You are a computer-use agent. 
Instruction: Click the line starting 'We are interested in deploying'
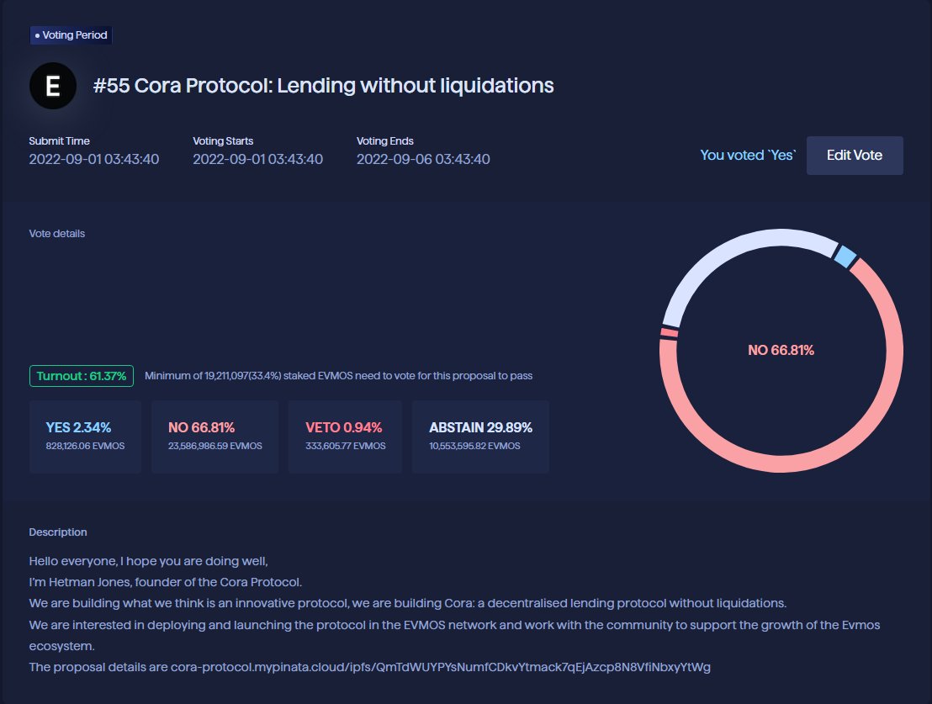tap(455, 636)
